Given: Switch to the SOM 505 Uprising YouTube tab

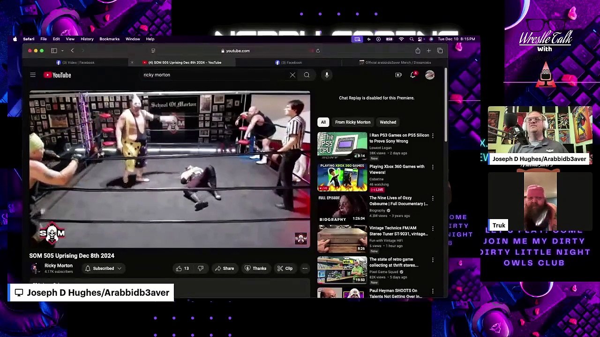Looking at the screenshot, I should tap(182, 62).
